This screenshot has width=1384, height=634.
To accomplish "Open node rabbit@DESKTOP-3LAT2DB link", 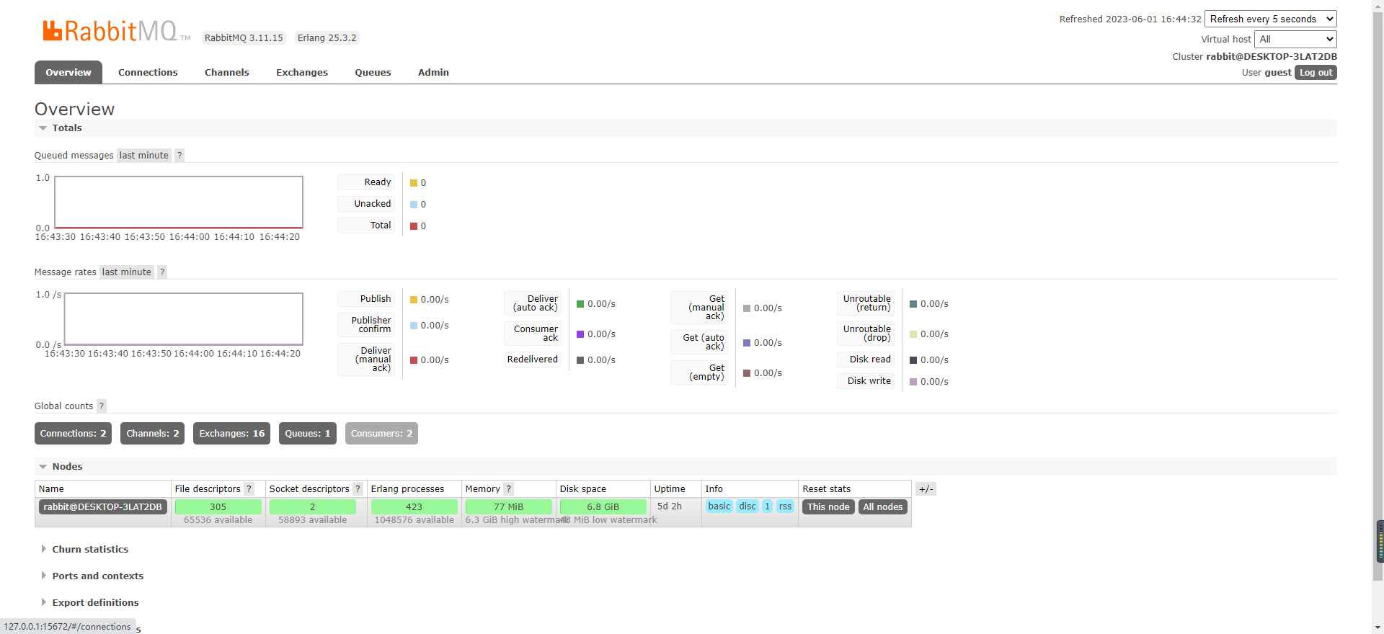I will pos(102,507).
